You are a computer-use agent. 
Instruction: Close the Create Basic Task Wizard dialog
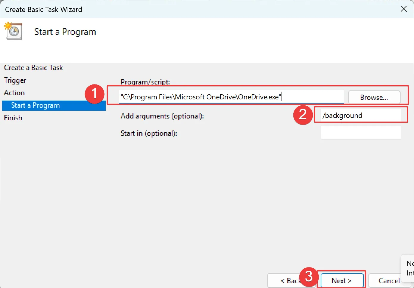pos(404,9)
